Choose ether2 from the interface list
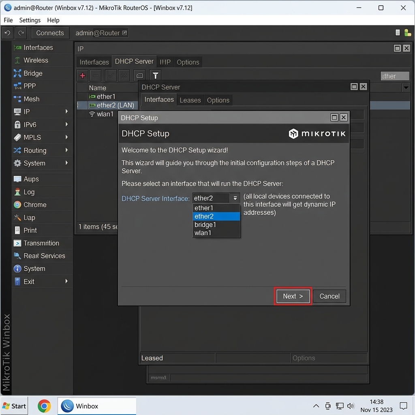Viewport: 415px width, 415px height. point(216,216)
